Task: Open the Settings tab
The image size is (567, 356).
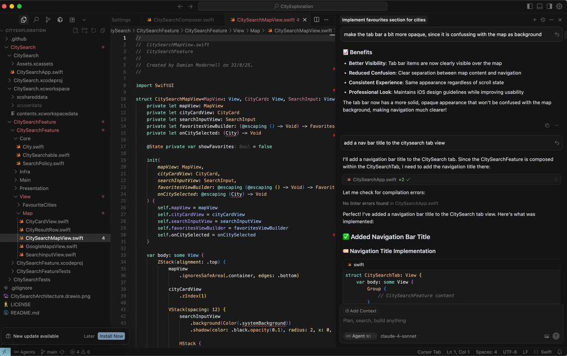Action: [x=122, y=20]
